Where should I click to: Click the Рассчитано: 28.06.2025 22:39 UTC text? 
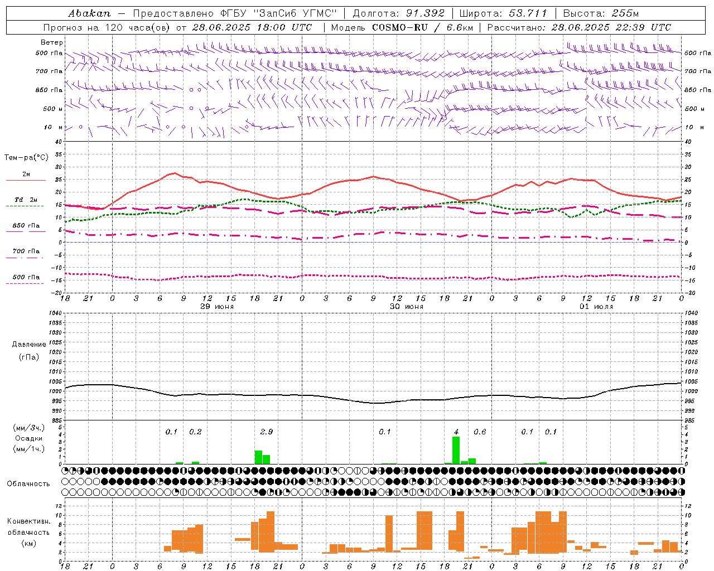pos(579,27)
